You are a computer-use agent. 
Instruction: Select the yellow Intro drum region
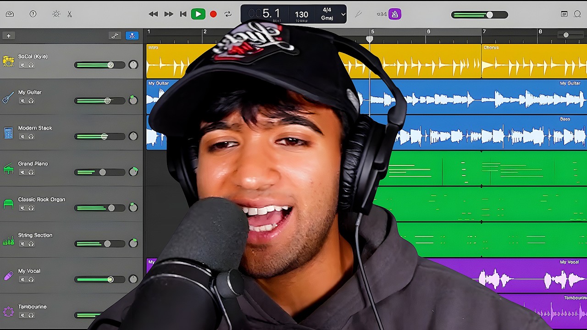point(167,61)
